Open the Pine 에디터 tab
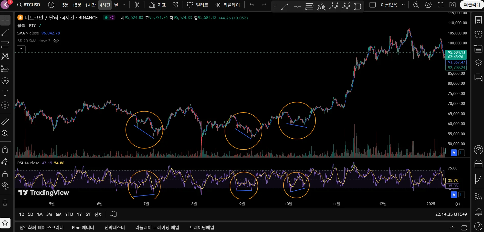The image size is (484, 232). coord(83,227)
